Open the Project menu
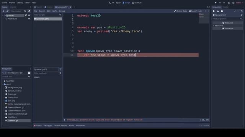Image resolution: width=245 pixels, height=137 pixels. pos(12,3)
